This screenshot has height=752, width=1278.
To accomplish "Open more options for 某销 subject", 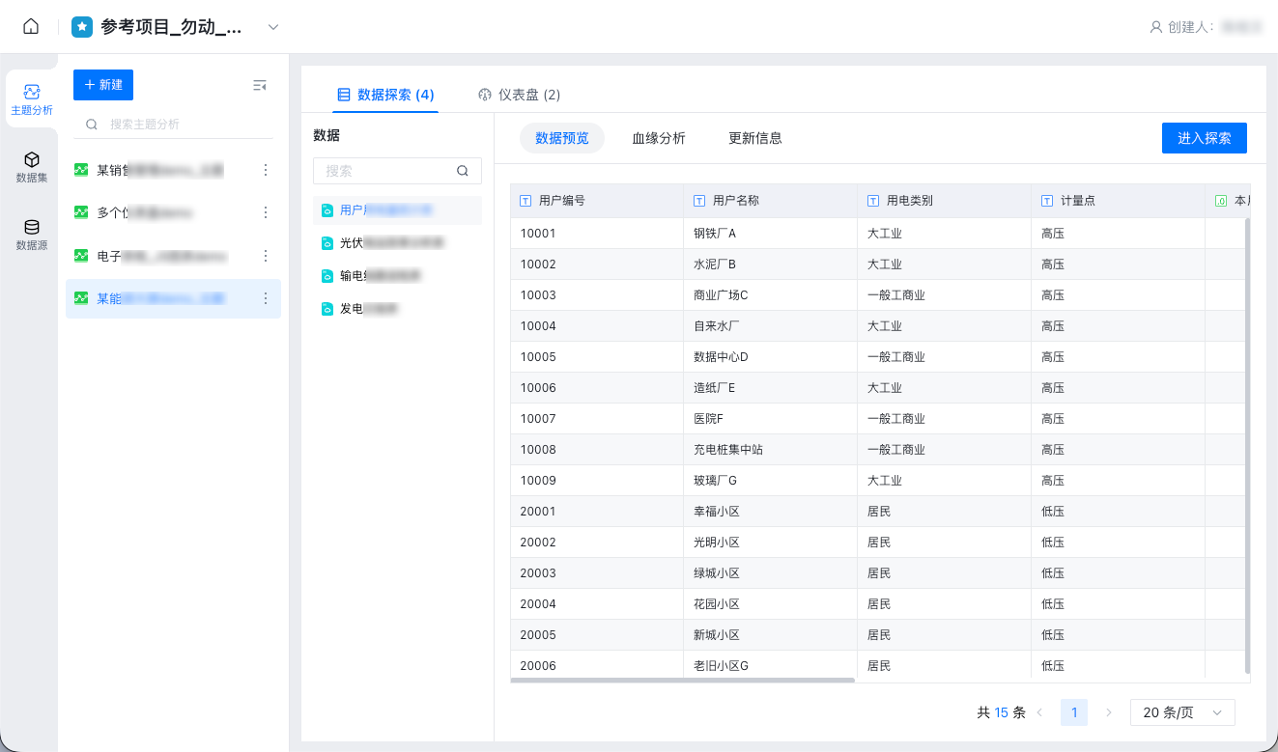I will click(266, 170).
